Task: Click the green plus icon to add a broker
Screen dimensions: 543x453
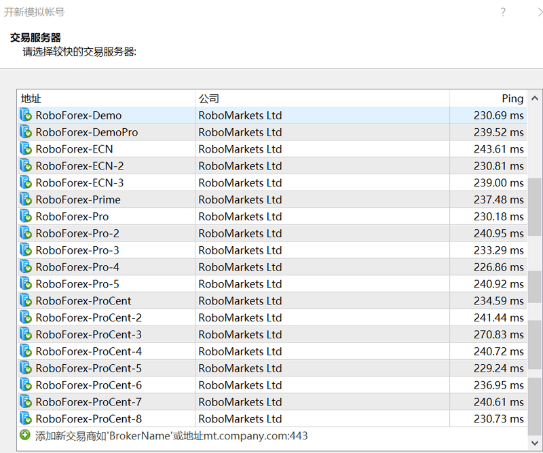Action: (23, 436)
